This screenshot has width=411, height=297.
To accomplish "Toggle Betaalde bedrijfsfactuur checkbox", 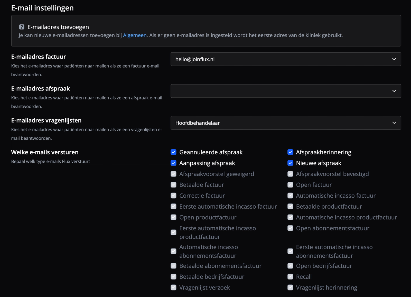I will [173, 277].
